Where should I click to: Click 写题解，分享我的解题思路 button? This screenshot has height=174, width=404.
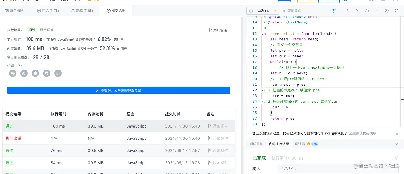point(119,90)
